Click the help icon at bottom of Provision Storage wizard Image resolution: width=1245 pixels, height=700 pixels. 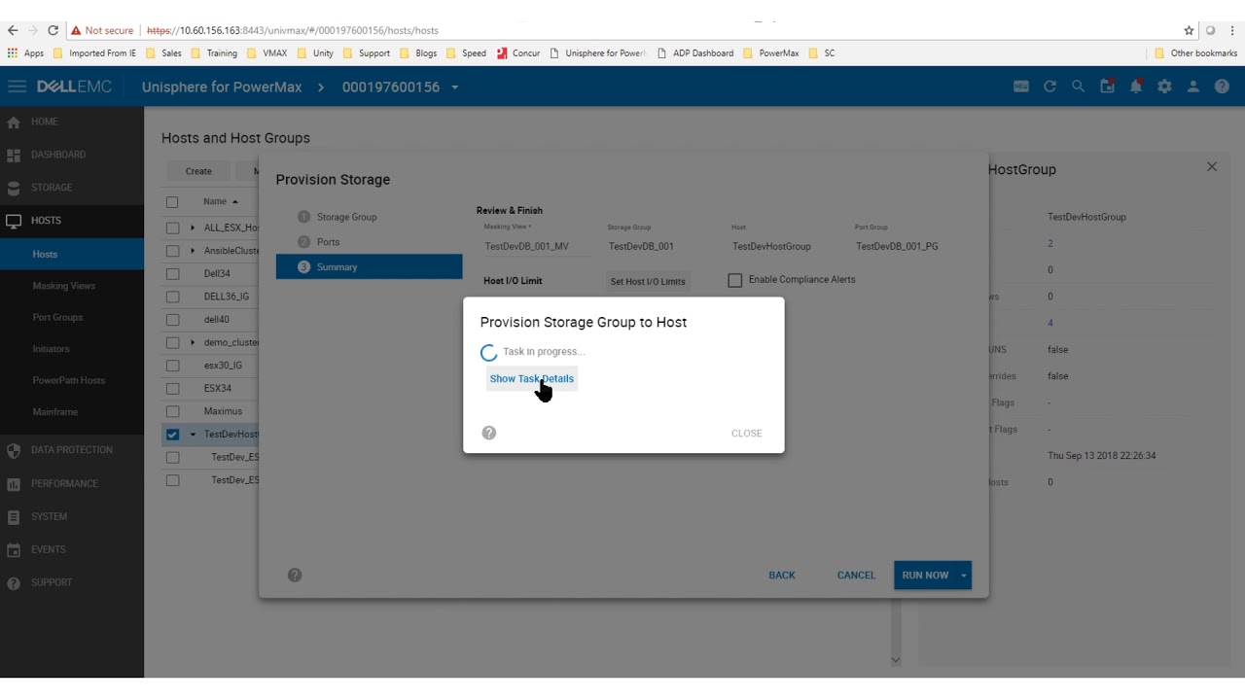(x=295, y=575)
